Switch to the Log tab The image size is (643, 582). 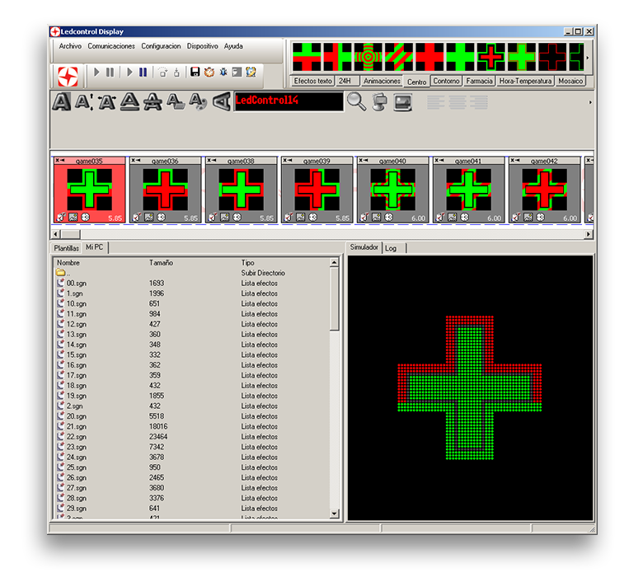pos(395,249)
